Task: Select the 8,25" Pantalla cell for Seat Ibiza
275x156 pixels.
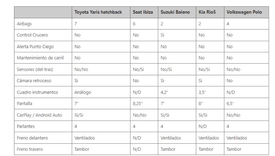Action: pyautogui.click(x=138, y=103)
